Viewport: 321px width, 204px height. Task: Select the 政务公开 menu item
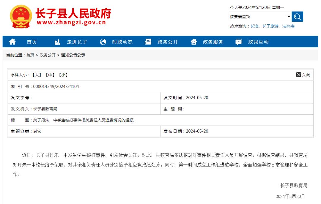point(168,42)
